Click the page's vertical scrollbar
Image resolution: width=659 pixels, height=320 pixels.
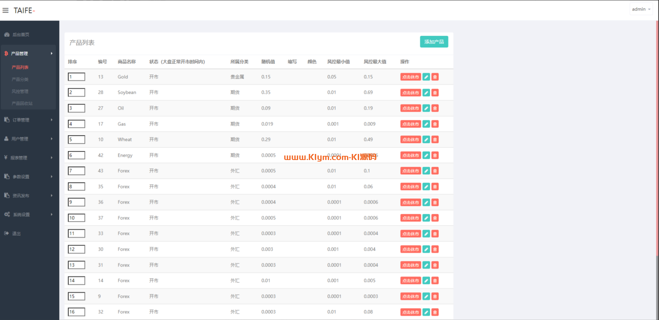tap(657, 151)
